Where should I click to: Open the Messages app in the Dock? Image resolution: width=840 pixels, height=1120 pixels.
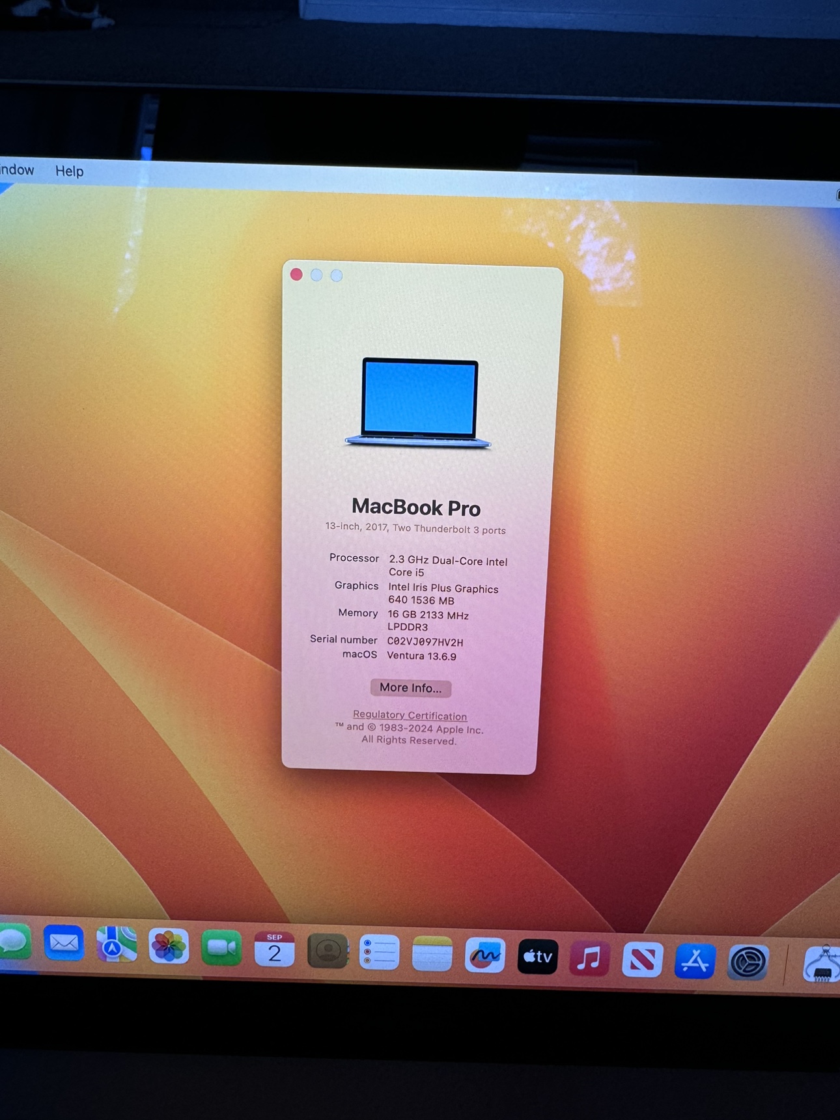[13, 942]
